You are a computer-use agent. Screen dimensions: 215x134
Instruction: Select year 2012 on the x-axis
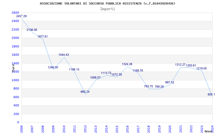tap(85, 129)
